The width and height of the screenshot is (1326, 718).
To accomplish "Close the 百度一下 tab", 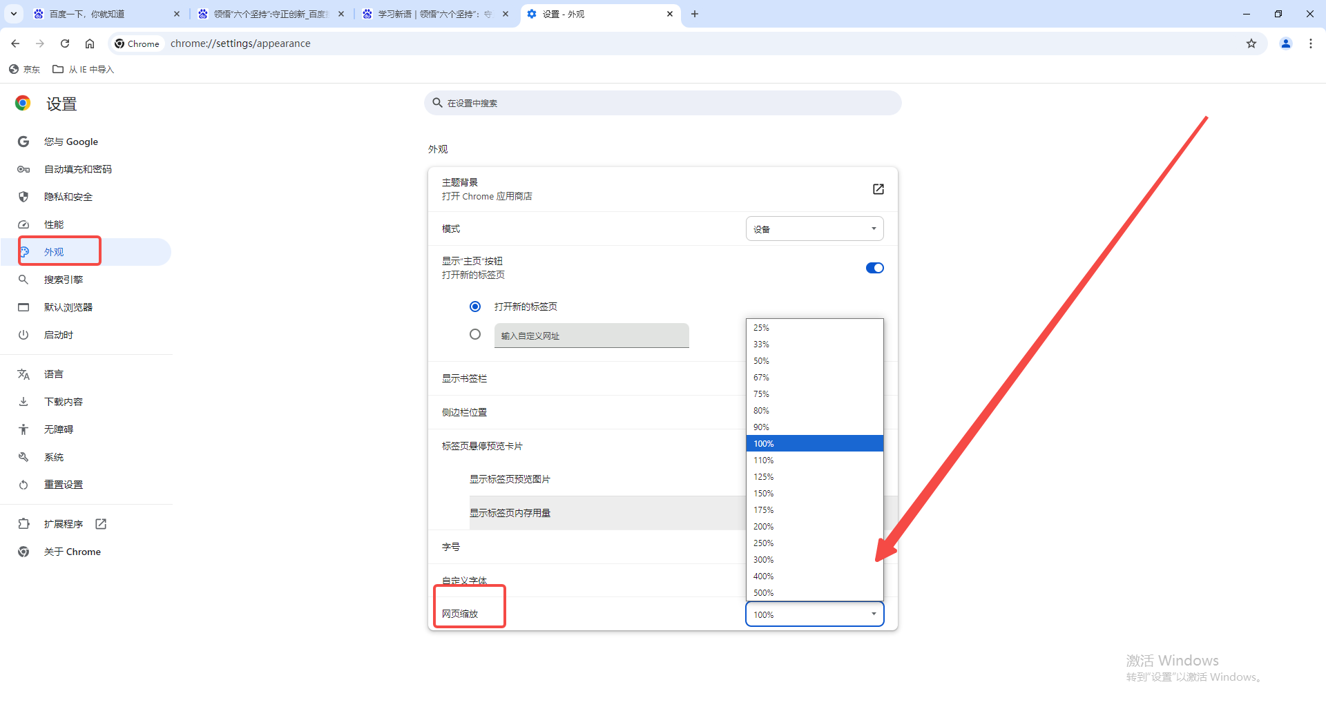I will tap(177, 14).
